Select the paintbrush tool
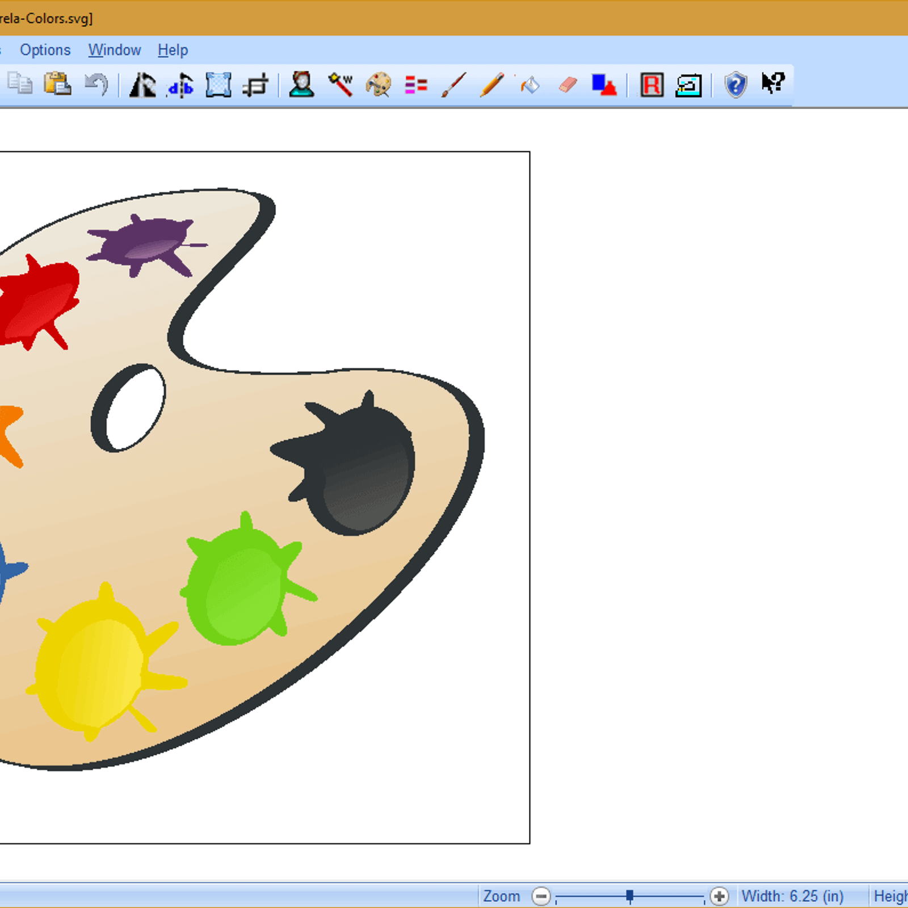The image size is (908, 908). coord(453,85)
